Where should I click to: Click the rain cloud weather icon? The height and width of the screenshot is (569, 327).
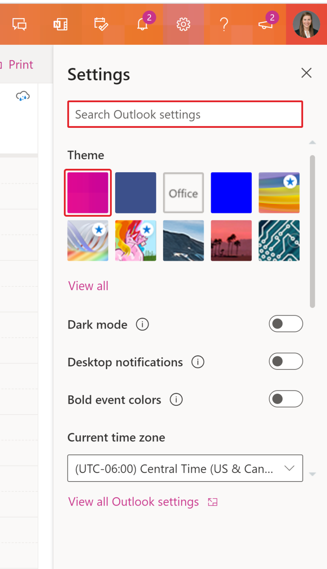[x=23, y=96]
